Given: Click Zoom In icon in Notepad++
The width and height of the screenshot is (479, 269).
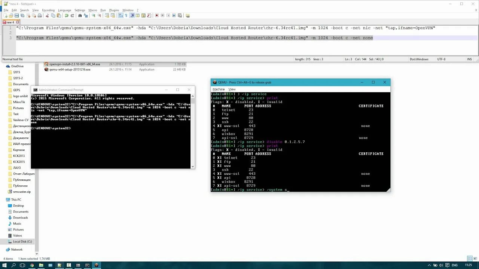Looking at the screenshot, I should pos(94,15).
